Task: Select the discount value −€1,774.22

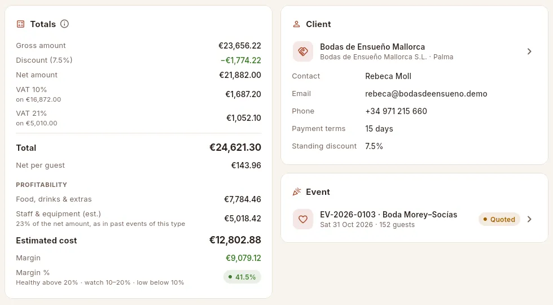Action: point(241,60)
